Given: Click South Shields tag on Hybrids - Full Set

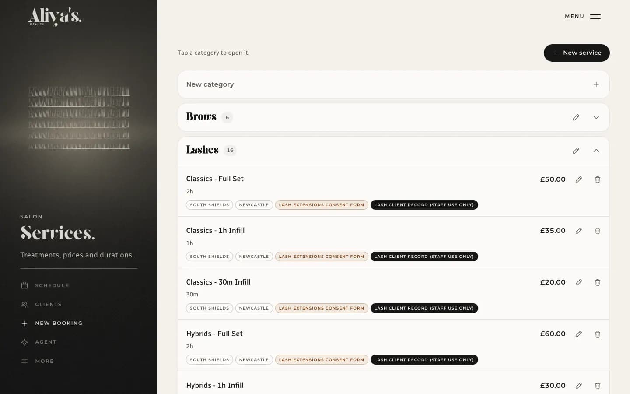Looking at the screenshot, I should 210,360.
